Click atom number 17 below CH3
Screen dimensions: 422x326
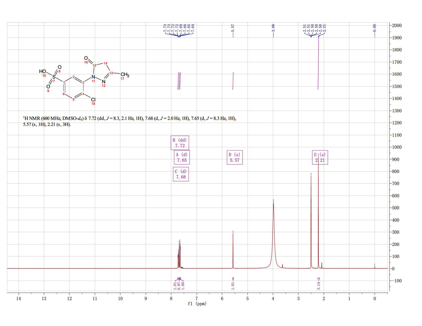click(122, 79)
